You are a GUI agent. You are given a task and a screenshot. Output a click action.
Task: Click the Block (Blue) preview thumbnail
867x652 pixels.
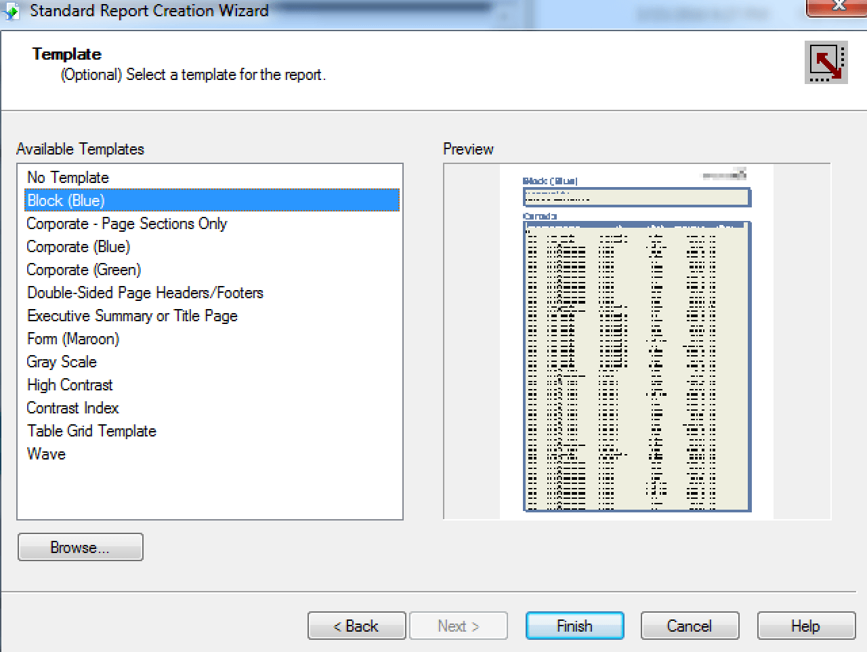(x=637, y=339)
